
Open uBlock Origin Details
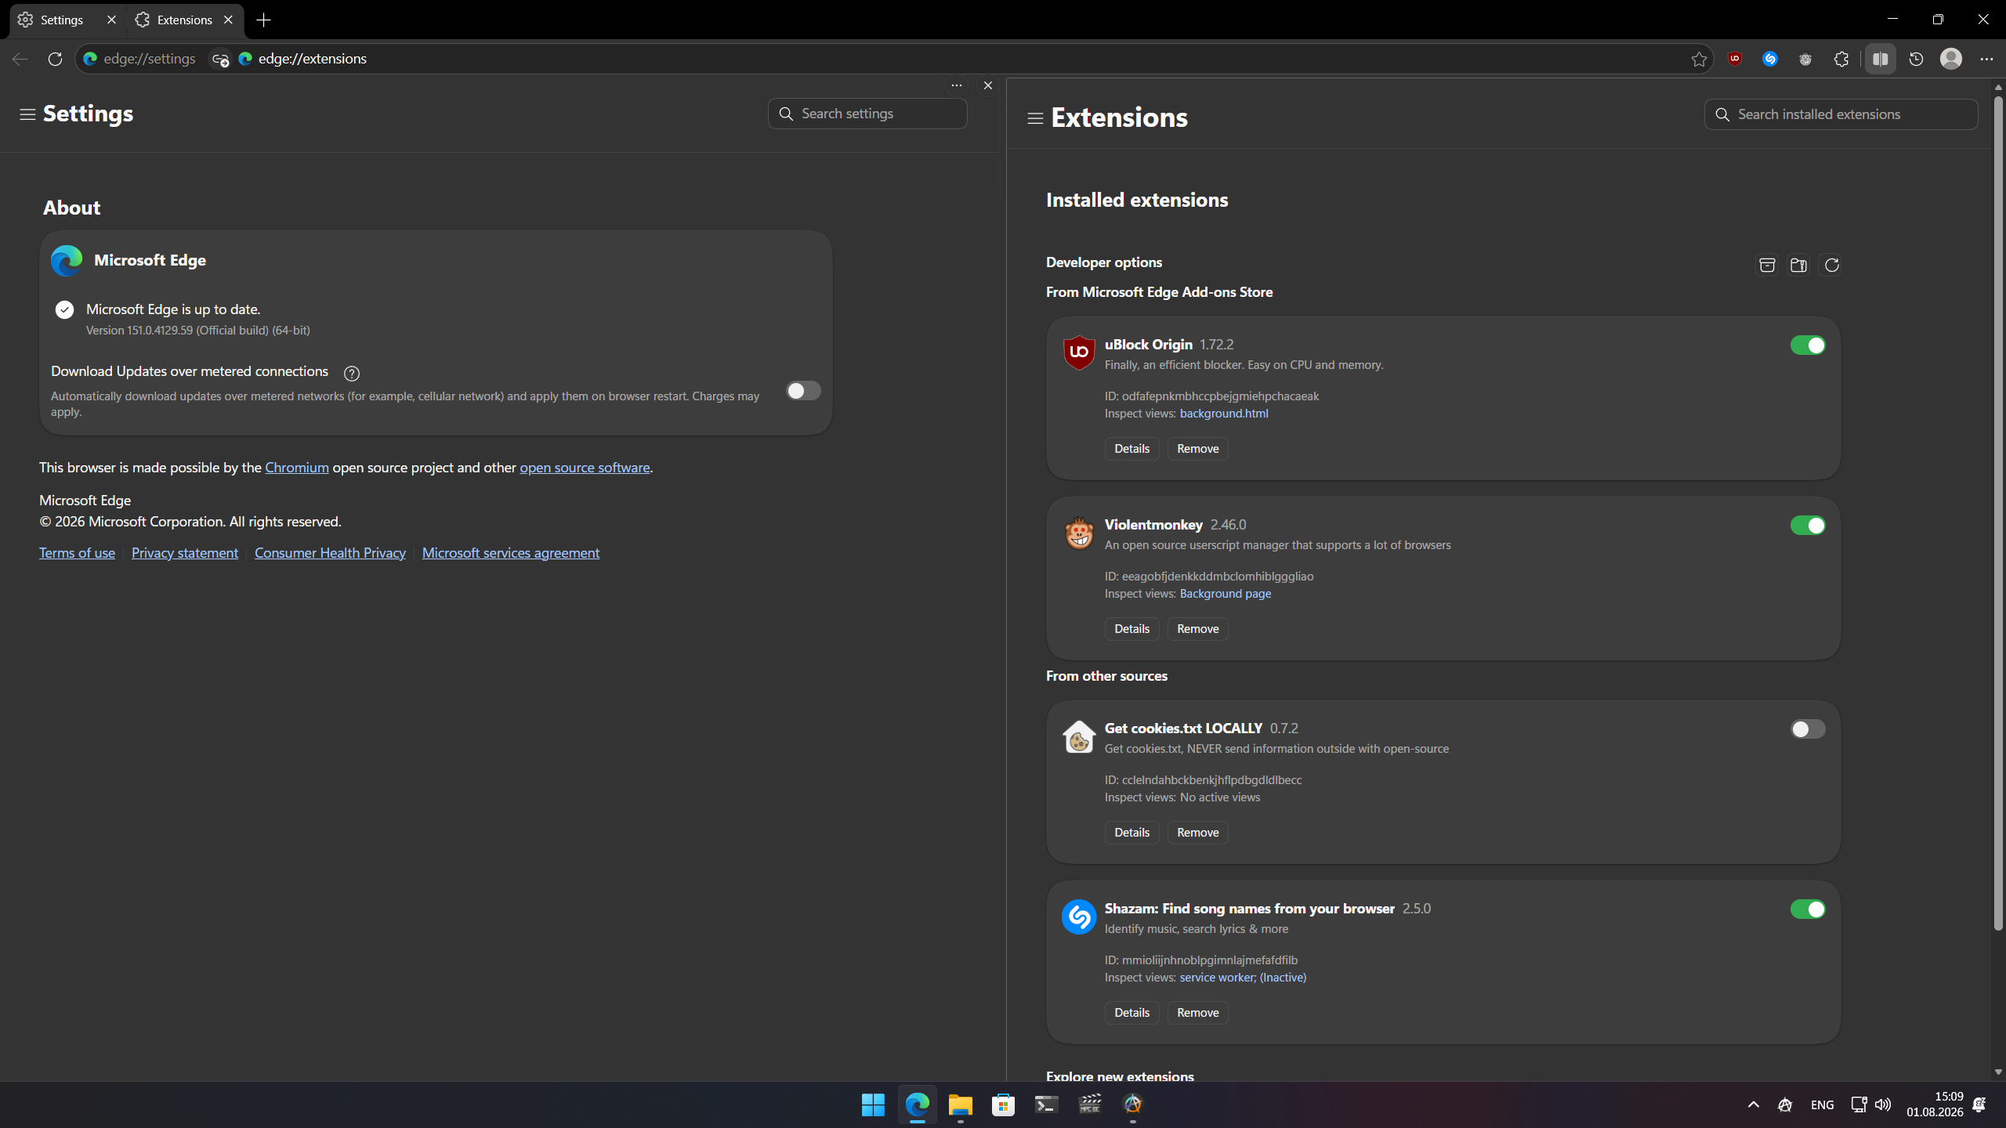coord(1132,449)
